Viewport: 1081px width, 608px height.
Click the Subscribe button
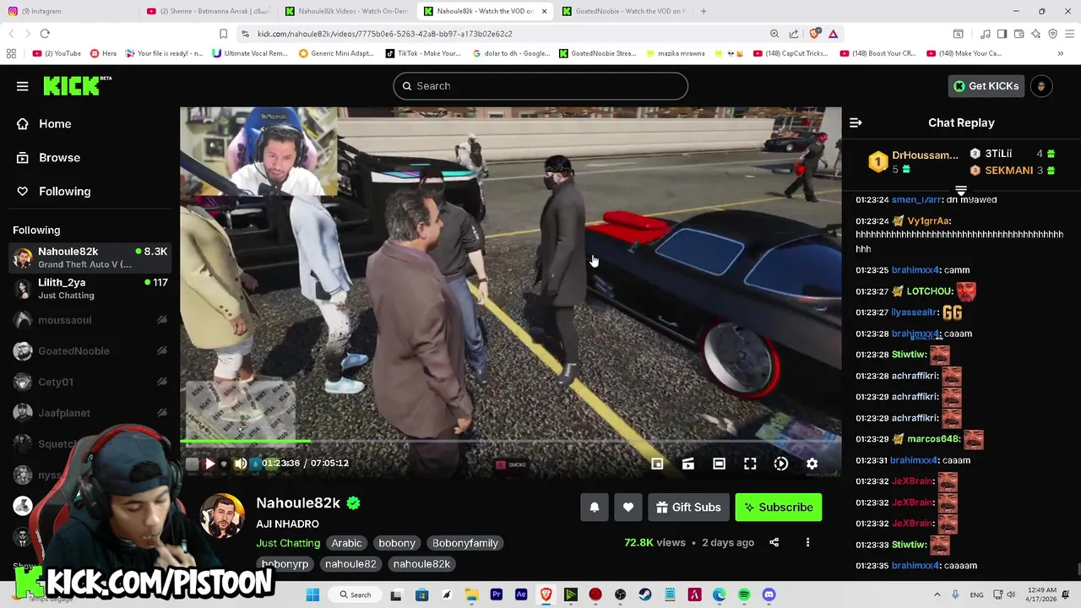[779, 508]
